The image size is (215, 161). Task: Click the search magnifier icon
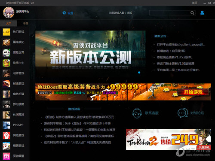pyautogui.click(x=192, y=13)
